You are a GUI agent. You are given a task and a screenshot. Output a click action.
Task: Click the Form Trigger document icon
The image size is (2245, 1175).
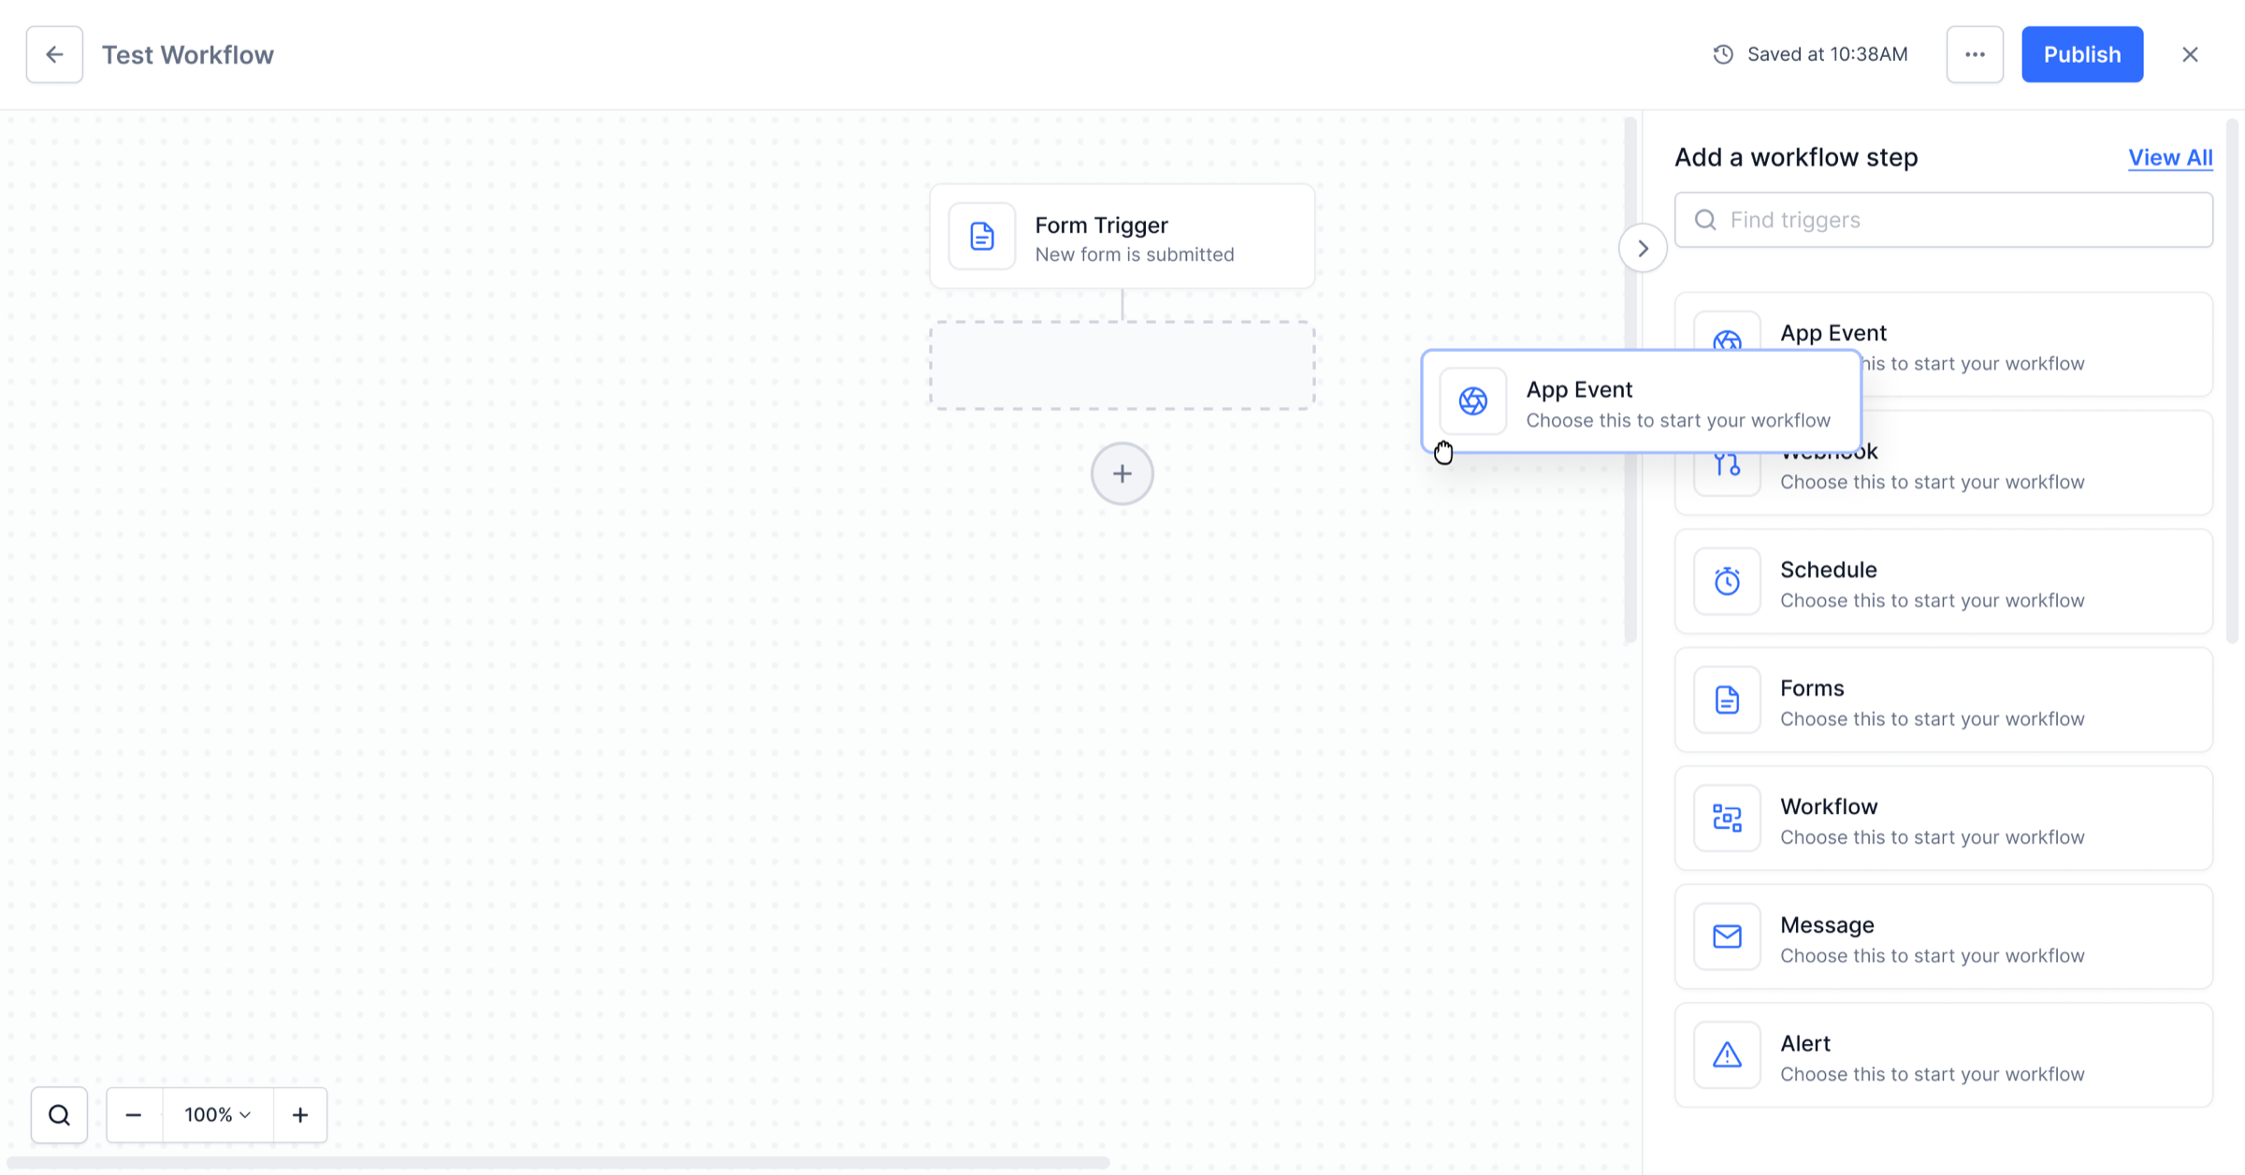pyautogui.click(x=982, y=236)
